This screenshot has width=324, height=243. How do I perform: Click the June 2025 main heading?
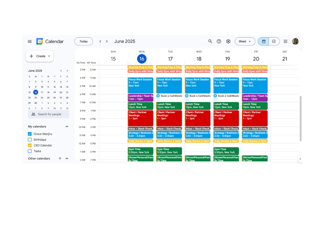[x=125, y=41]
